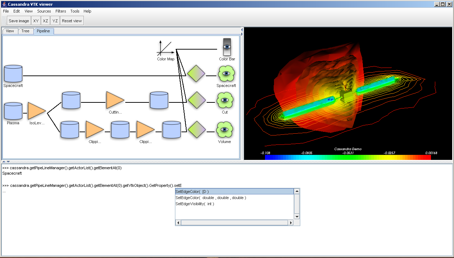The height and width of the screenshot is (258, 454).
Task: Click the color legend gradient bar
Action: 347,157
